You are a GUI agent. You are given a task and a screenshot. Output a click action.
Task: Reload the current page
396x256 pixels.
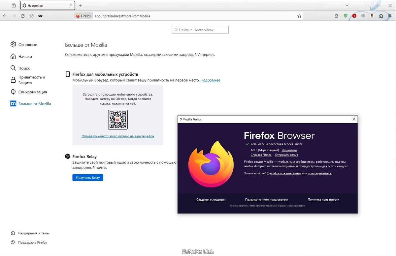pos(23,16)
